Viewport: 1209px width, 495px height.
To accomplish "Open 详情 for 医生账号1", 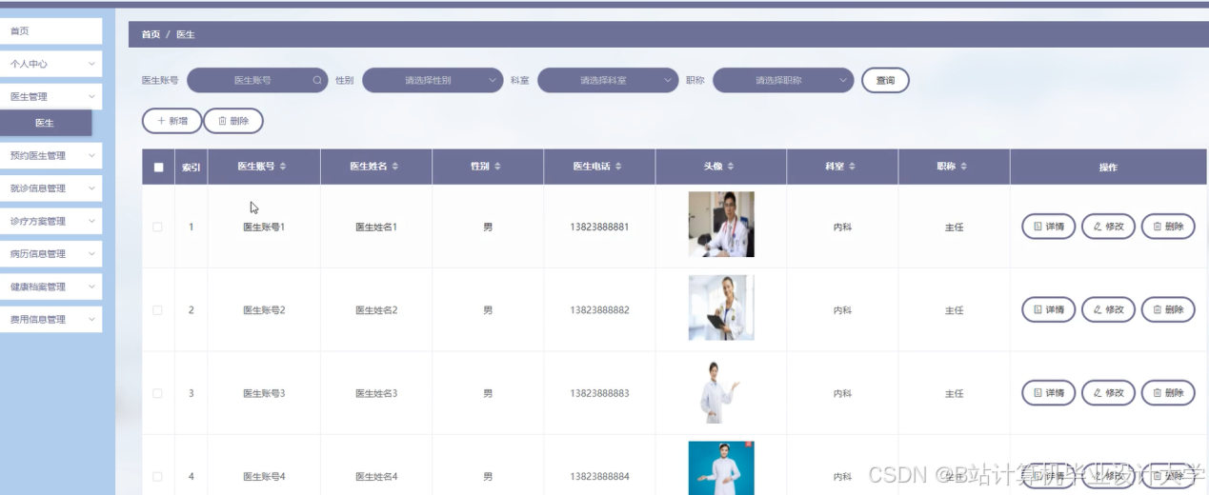I will click(x=1049, y=227).
